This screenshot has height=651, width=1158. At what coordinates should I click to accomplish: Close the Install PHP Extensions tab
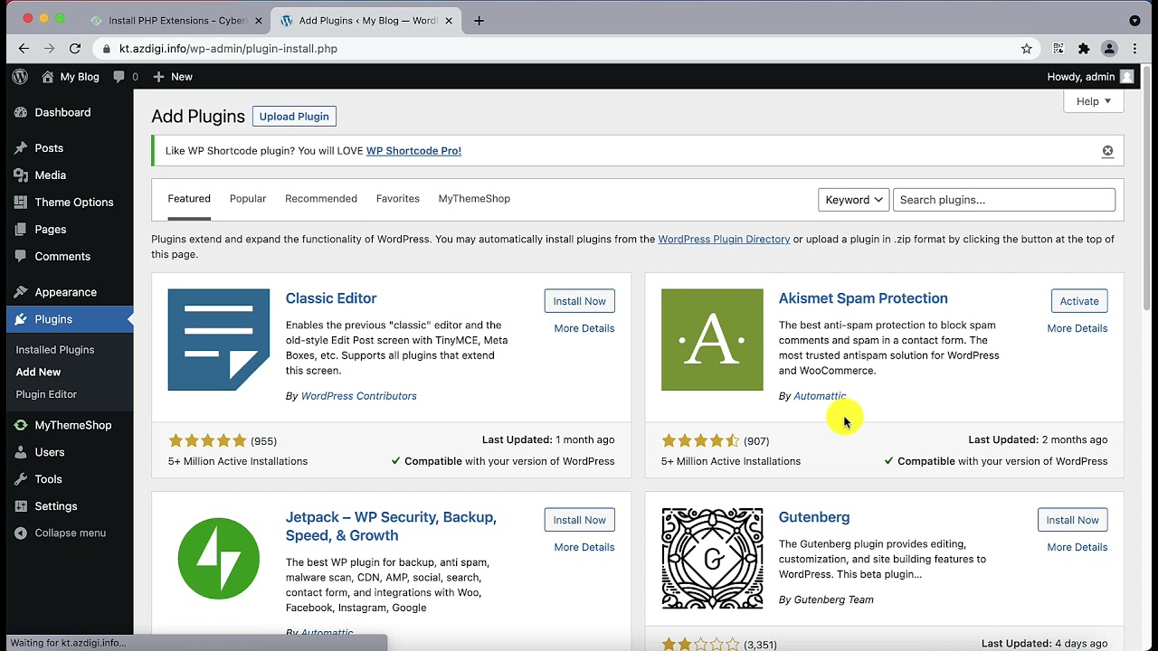(258, 21)
